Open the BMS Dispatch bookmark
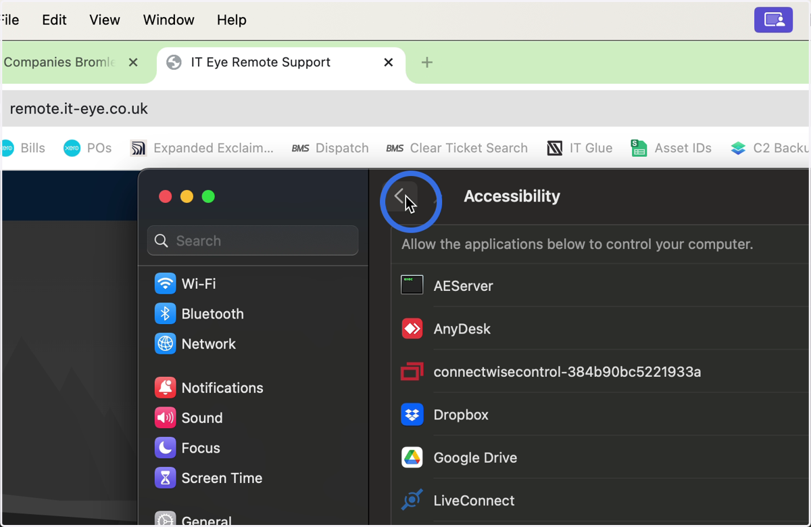 (330, 148)
